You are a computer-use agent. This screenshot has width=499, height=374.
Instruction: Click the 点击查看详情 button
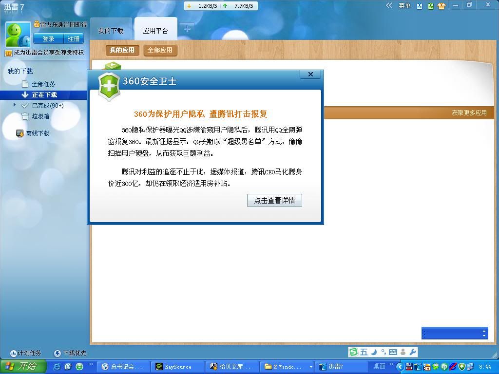274,200
